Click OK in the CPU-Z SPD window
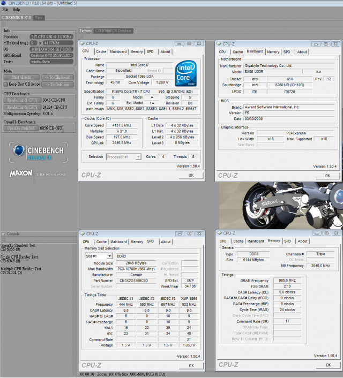 191,366
